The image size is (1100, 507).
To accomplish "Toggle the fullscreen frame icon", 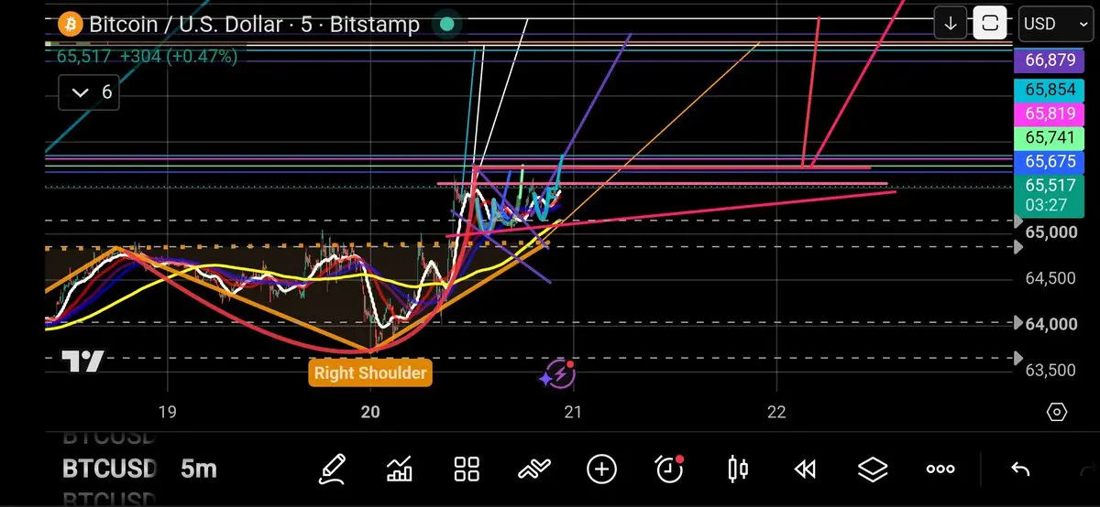I will 990,24.
